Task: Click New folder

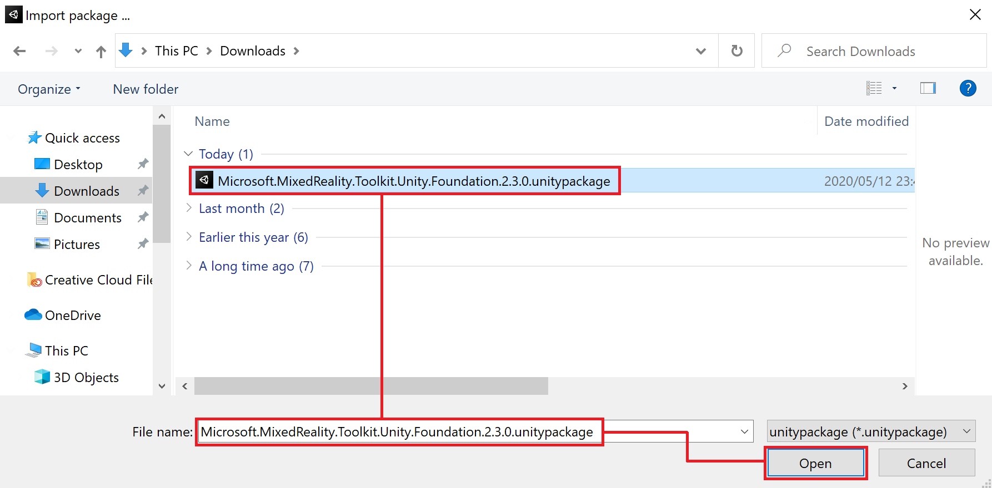Action: [146, 89]
